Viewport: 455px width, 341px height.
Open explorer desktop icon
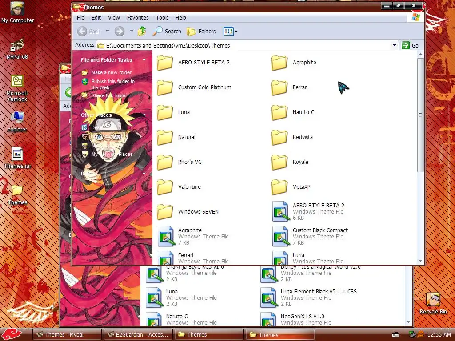(x=17, y=122)
